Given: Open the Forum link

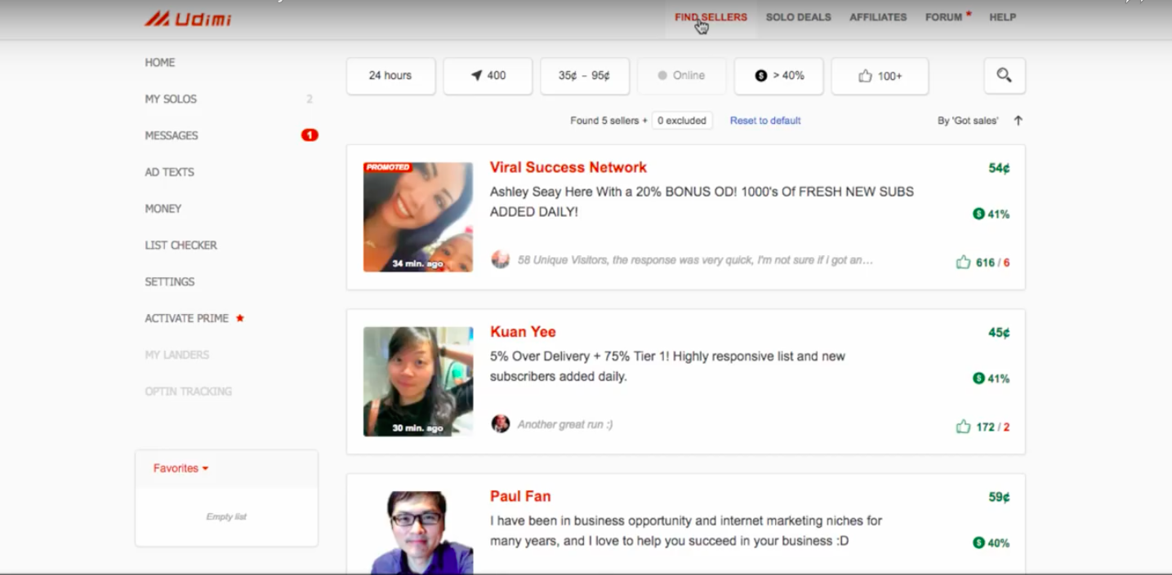Looking at the screenshot, I should [945, 17].
